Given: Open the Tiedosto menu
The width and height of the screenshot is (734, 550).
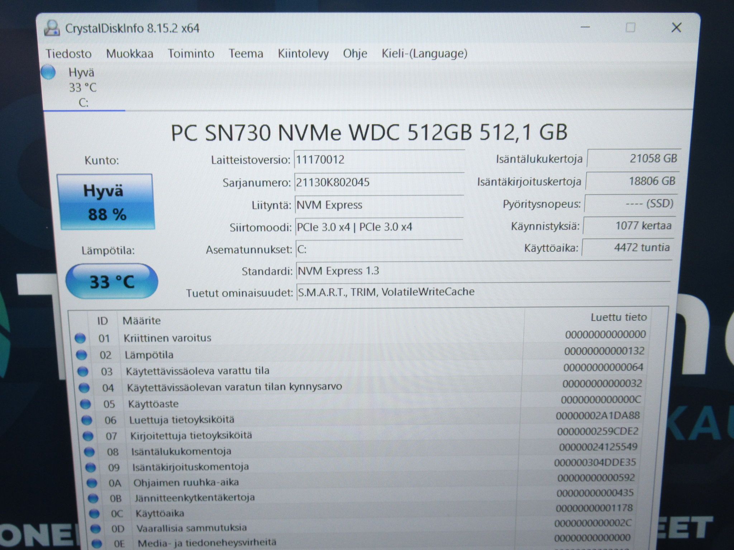Looking at the screenshot, I should tap(68, 54).
